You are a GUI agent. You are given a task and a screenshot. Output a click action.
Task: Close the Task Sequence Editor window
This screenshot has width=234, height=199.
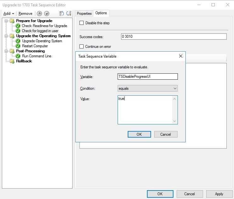pos(228,5)
